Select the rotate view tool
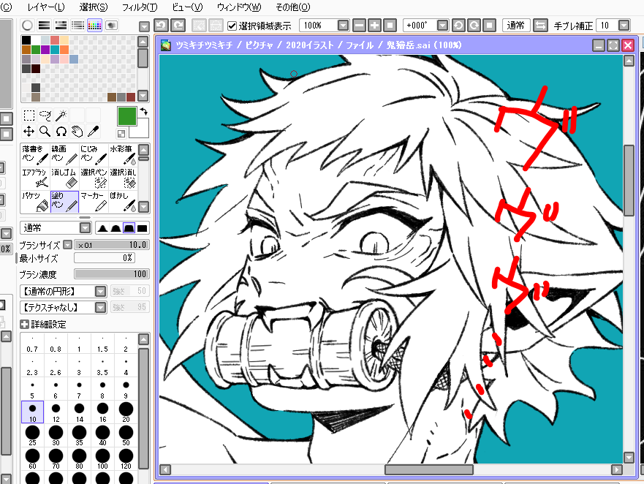644x484 pixels. [x=61, y=131]
